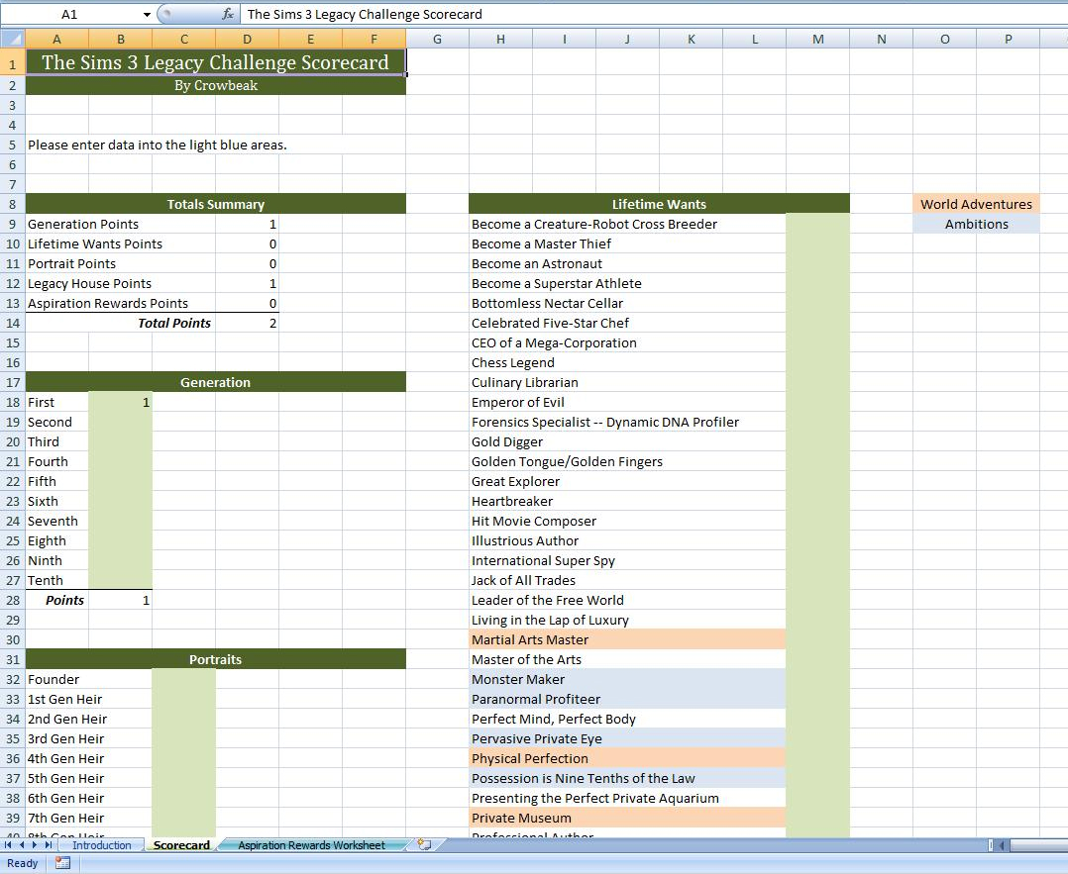This screenshot has height=874, width=1068.
Task: Click the 'Chess Legend' cell
Action: pos(627,363)
